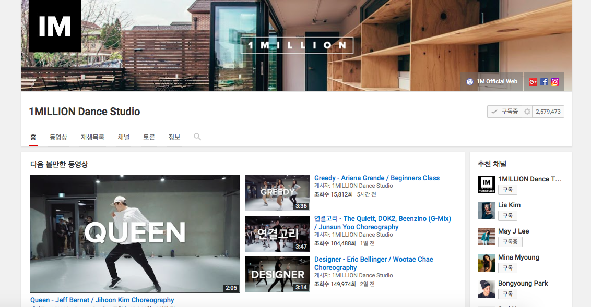Image resolution: width=591 pixels, height=307 pixels.
Task: Play the DESIGNER video thumbnail
Action: coord(277,274)
